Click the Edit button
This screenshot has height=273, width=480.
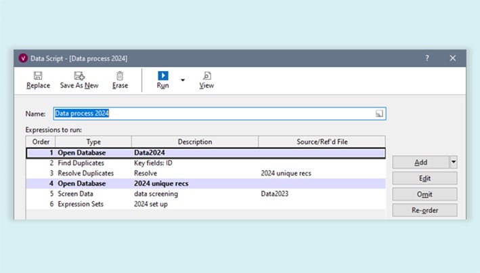[x=425, y=178]
